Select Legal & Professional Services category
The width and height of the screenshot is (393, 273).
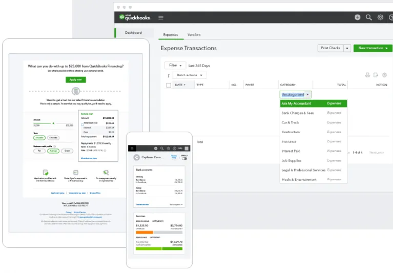313,170
